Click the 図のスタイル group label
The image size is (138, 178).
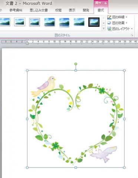pyautogui.click(x=62, y=35)
